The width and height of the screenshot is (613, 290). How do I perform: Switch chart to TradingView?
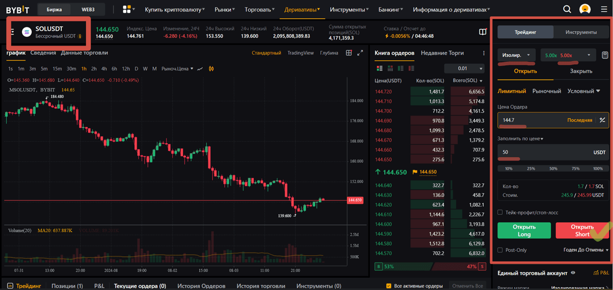(300, 53)
